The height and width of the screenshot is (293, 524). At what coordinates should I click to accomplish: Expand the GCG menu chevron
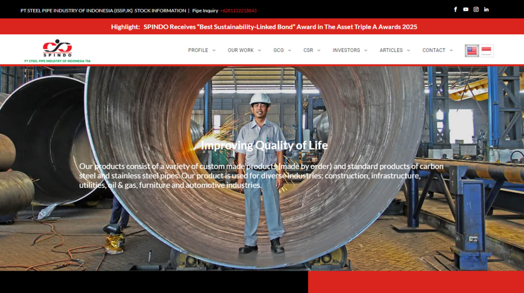[290, 50]
